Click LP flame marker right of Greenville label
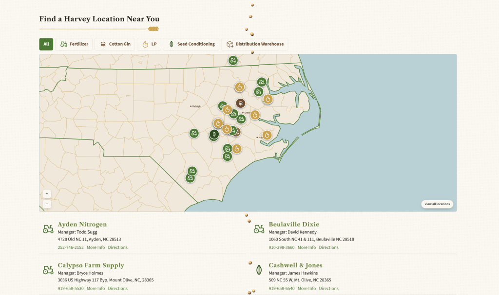This screenshot has width=499, height=295. (255, 115)
